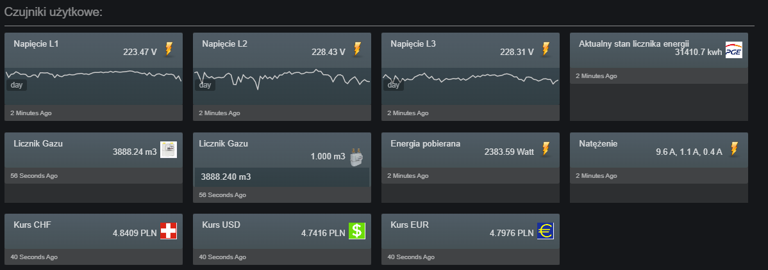Image resolution: width=768 pixels, height=270 pixels.
Task: Click the lightning icon on Napięcie L2
Action: (x=357, y=49)
